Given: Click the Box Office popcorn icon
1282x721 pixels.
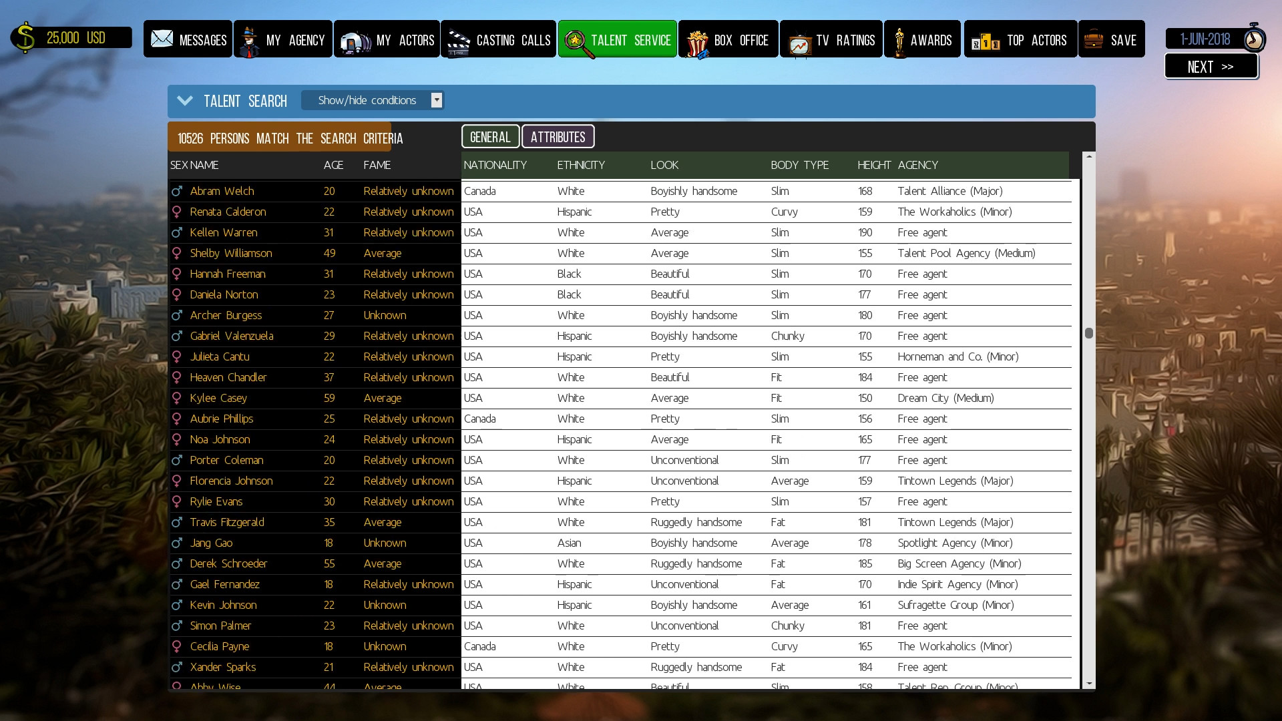Looking at the screenshot, I should point(697,43).
